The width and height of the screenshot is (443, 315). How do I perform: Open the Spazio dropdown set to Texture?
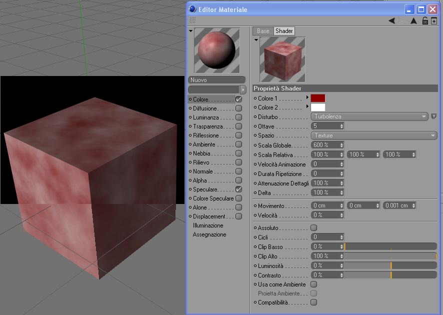click(374, 135)
